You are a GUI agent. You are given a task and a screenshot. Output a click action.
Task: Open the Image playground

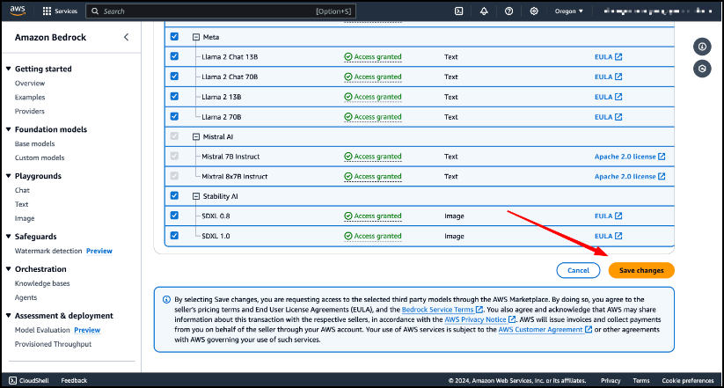point(25,218)
